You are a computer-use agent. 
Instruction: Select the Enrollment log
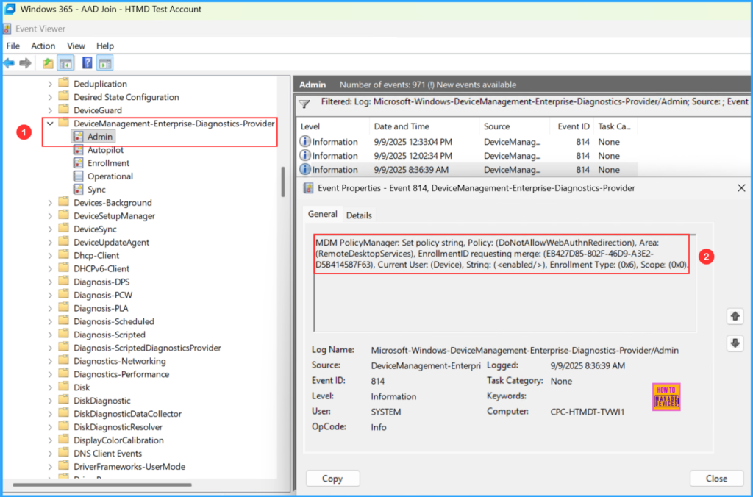coord(108,163)
